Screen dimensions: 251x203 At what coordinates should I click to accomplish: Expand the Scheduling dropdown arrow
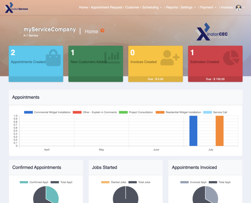click(161, 8)
